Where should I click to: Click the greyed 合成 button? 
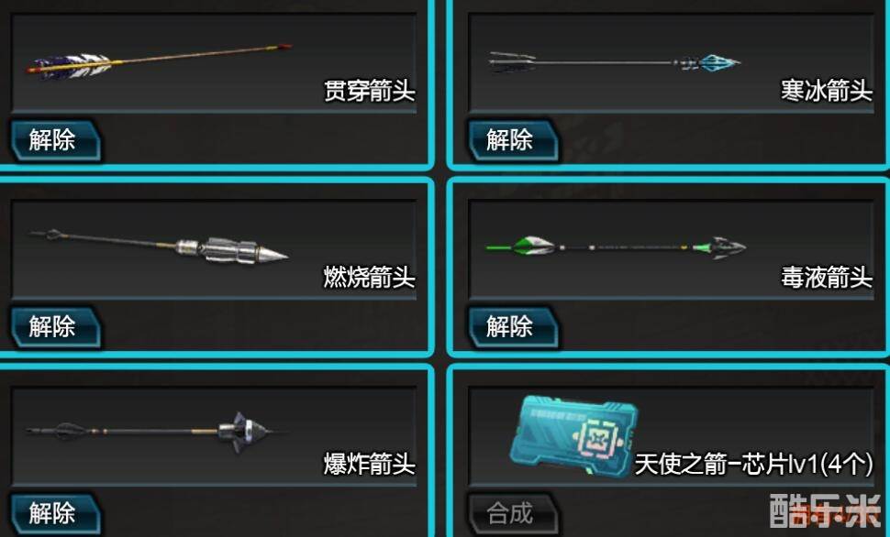tap(513, 513)
